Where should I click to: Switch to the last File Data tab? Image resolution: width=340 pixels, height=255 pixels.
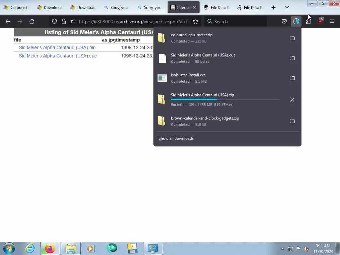pyautogui.click(x=250, y=8)
